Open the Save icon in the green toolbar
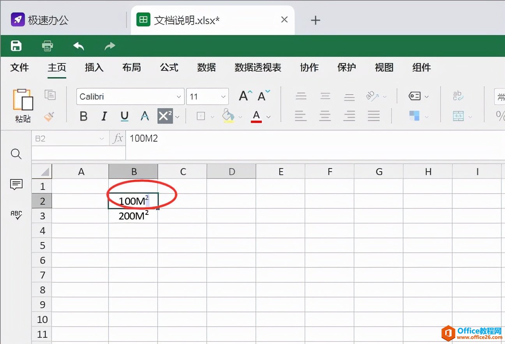The width and height of the screenshot is (505, 344). tap(16, 46)
